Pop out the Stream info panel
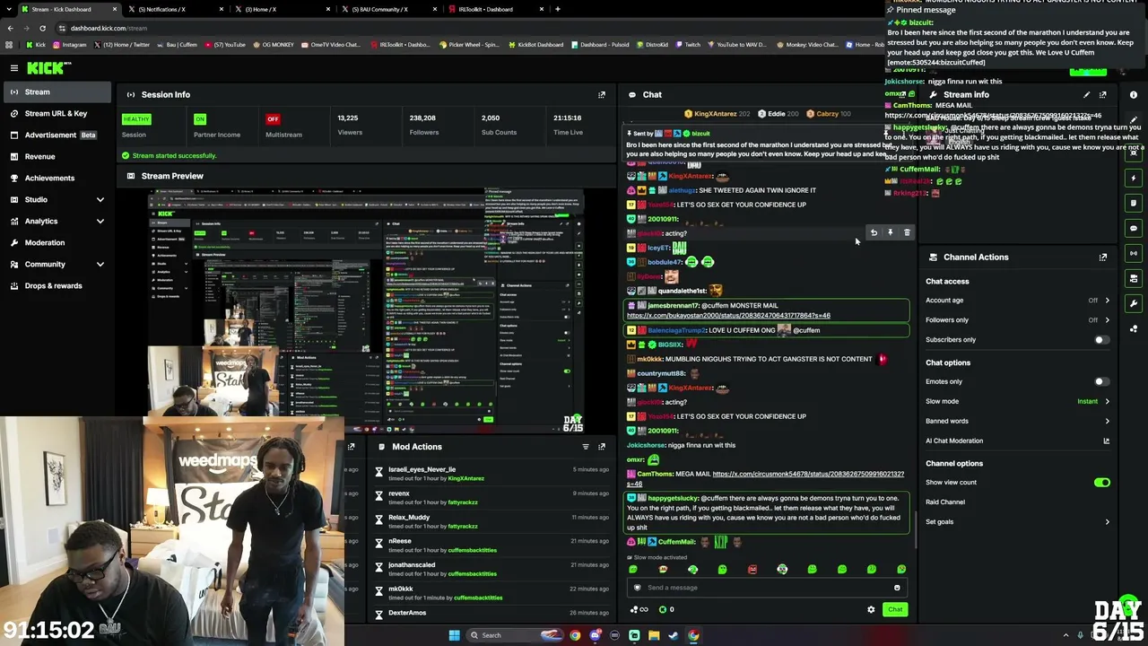Viewport: 1148px width, 646px height. point(1103,94)
